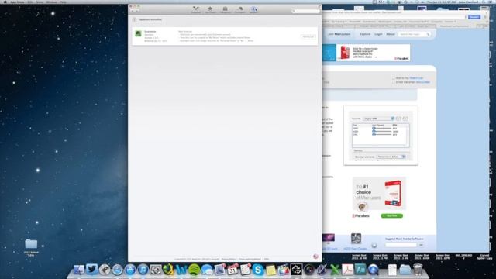Open the desktop folder on the left
This screenshot has height=279, width=496.
[31, 244]
